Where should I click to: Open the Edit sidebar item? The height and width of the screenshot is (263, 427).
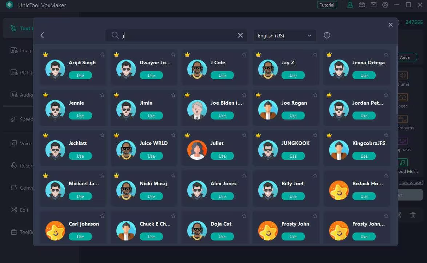[x=20, y=210]
